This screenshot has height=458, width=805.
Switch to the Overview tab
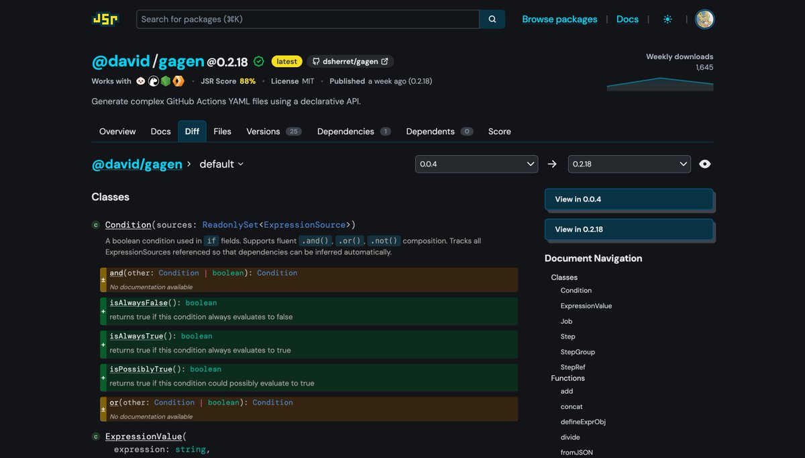117,132
